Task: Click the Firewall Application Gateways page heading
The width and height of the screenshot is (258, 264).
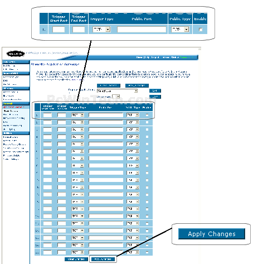Action: 55,64
